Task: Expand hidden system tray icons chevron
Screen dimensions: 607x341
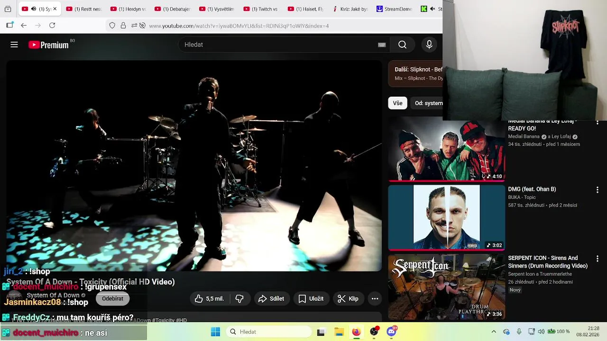Action: 494,332
